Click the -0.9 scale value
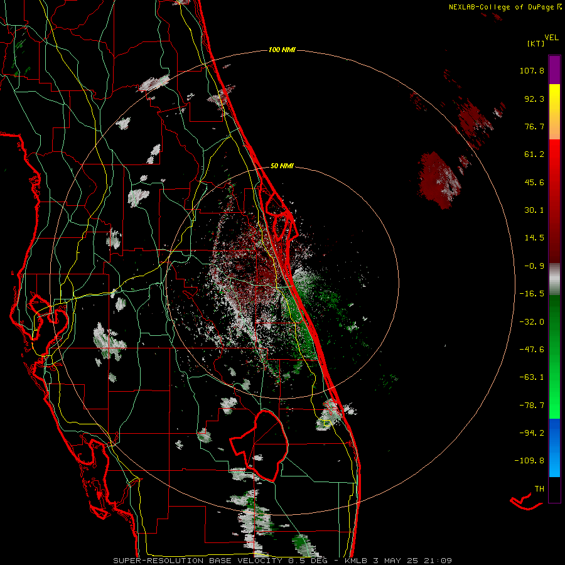 tap(534, 266)
